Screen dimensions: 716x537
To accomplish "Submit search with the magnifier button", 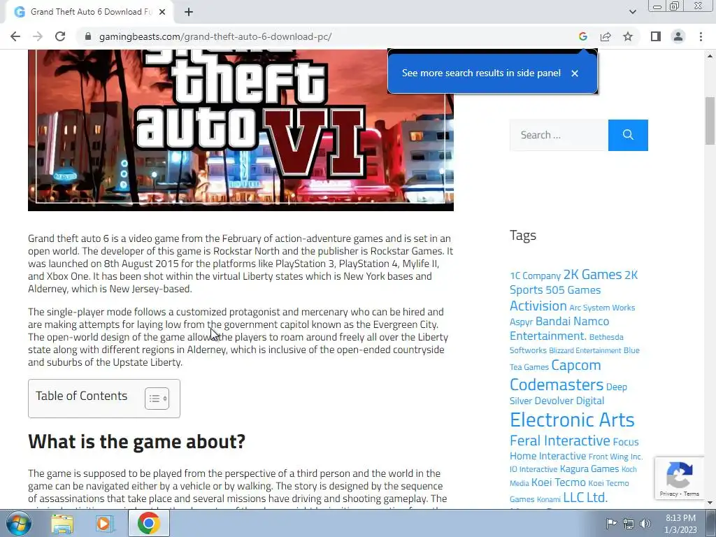I will pyautogui.click(x=628, y=135).
